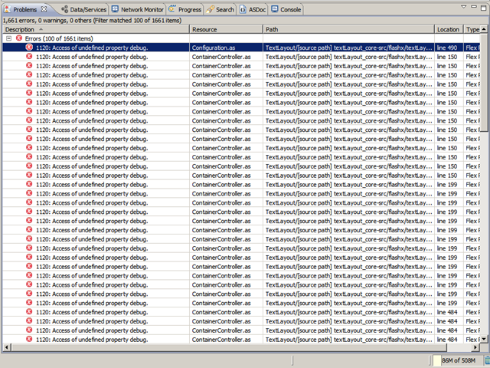490x368 pixels.
Task: Minimize the Problems panel
Action: 474,7
